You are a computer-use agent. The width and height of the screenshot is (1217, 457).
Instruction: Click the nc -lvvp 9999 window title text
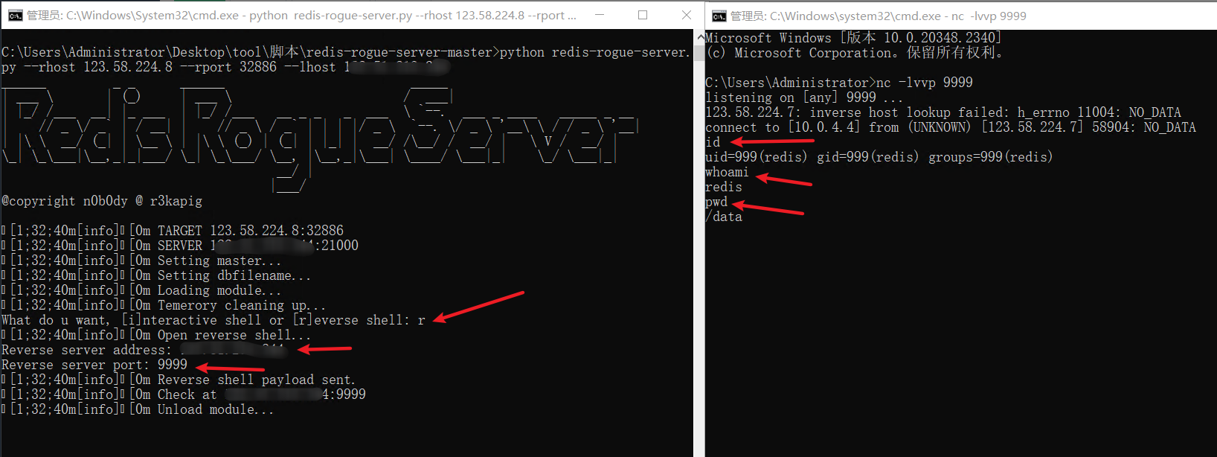point(879,16)
